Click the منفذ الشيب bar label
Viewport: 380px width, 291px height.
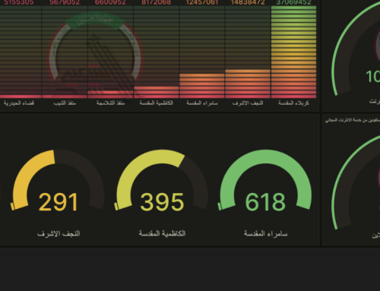coord(65,103)
